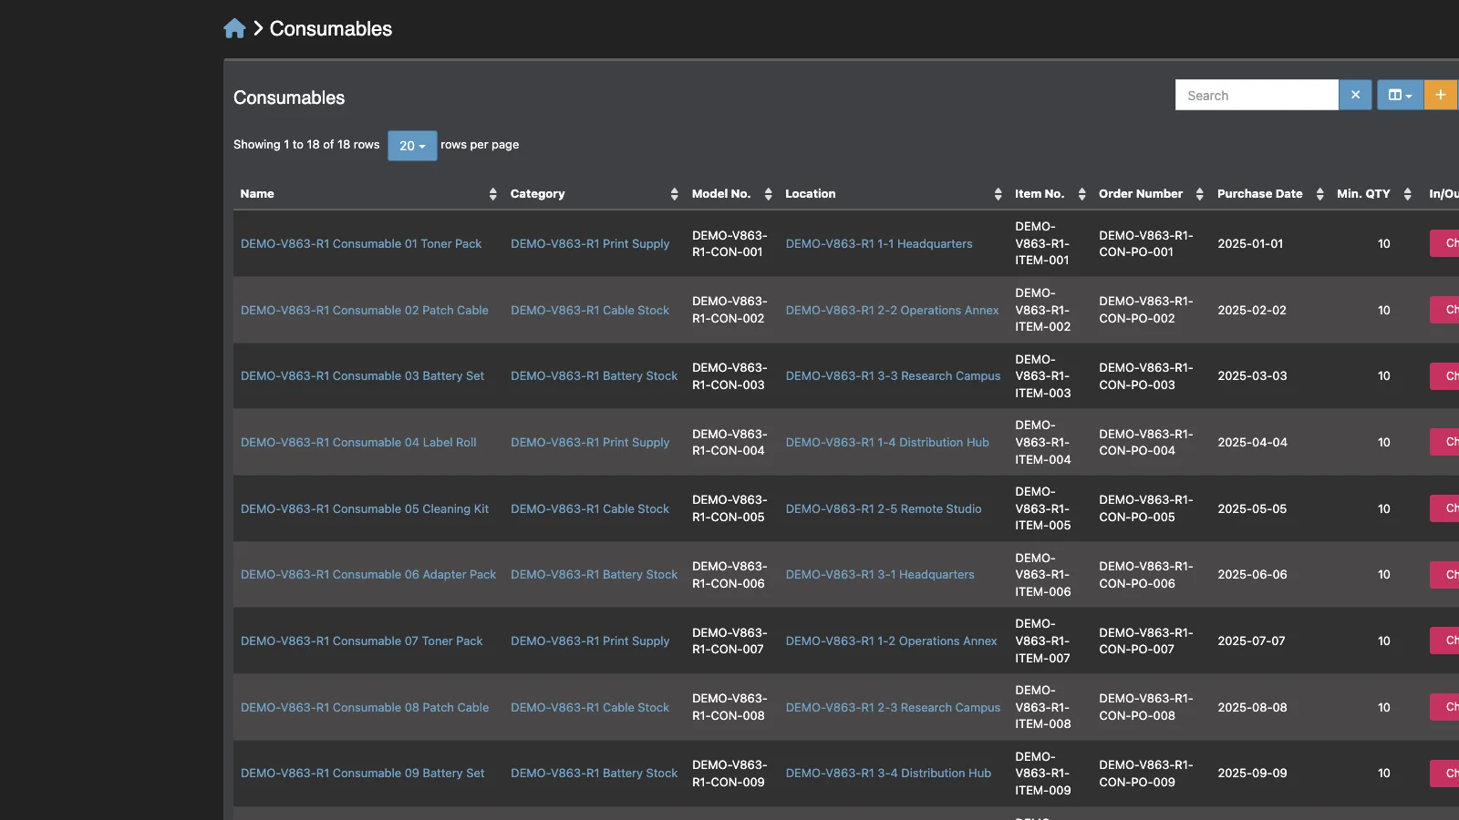This screenshot has height=820, width=1459.
Task: Open Cable Stock category in Consumable 08 row
Action: click(x=590, y=707)
